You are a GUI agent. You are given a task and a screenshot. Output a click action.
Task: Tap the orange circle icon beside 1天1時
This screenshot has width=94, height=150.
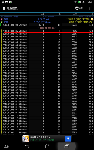(x=92, y=19)
